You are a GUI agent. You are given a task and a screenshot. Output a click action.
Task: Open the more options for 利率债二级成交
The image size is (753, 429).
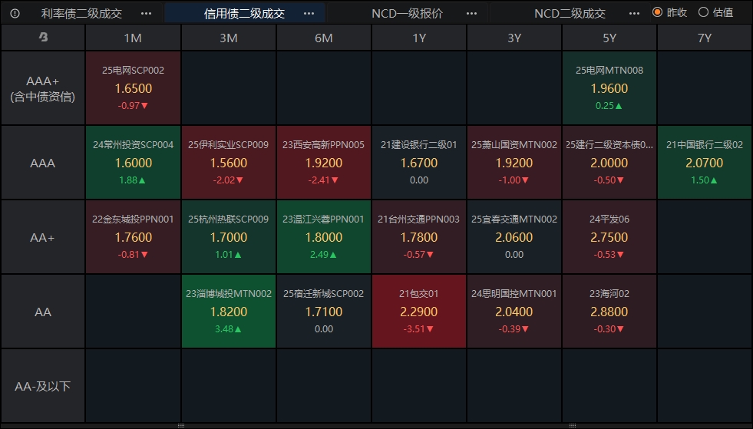pyautogui.click(x=147, y=14)
